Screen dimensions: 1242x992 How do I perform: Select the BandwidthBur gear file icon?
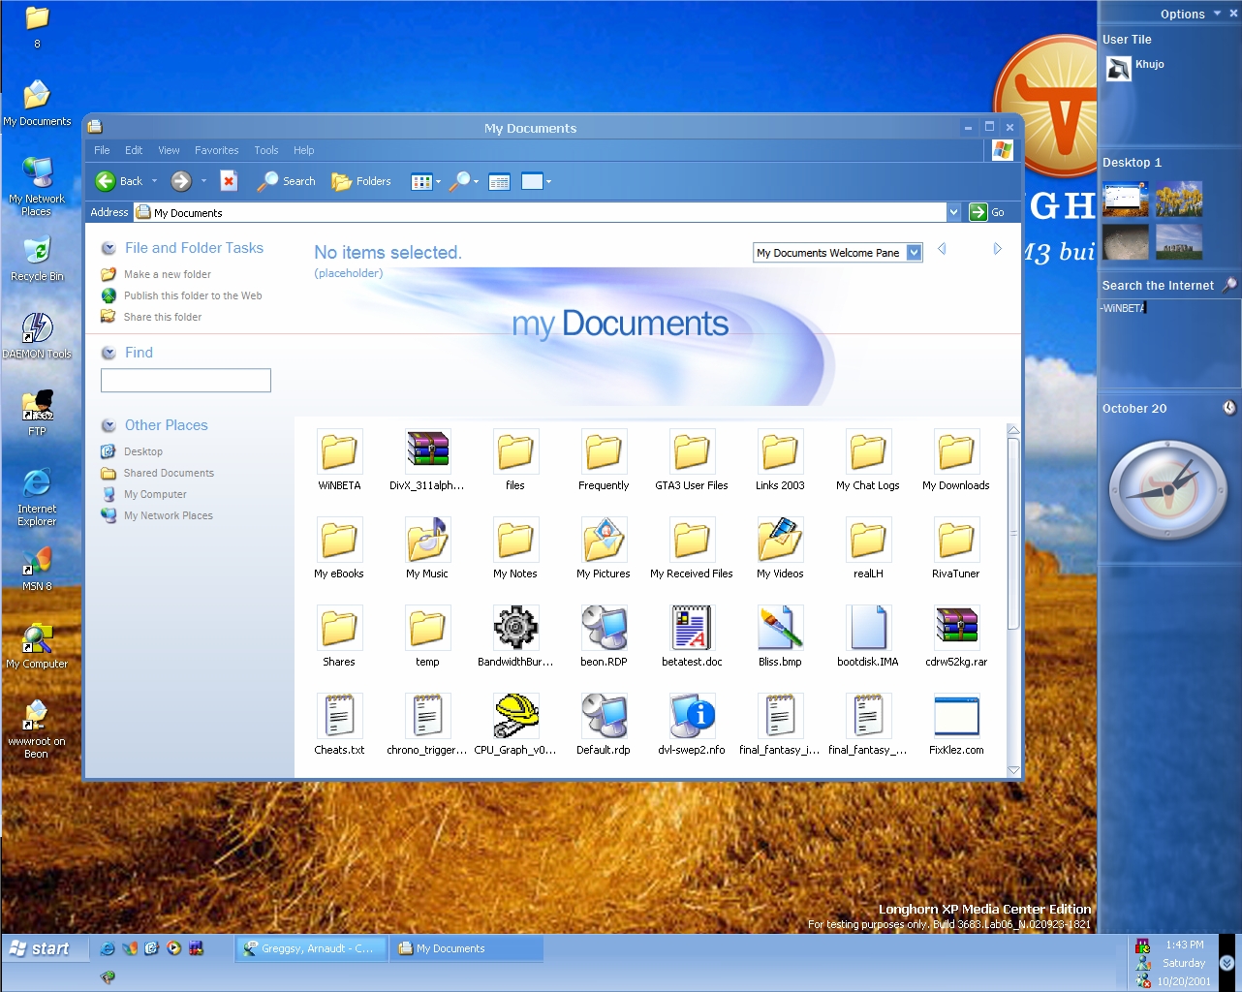pyautogui.click(x=515, y=628)
